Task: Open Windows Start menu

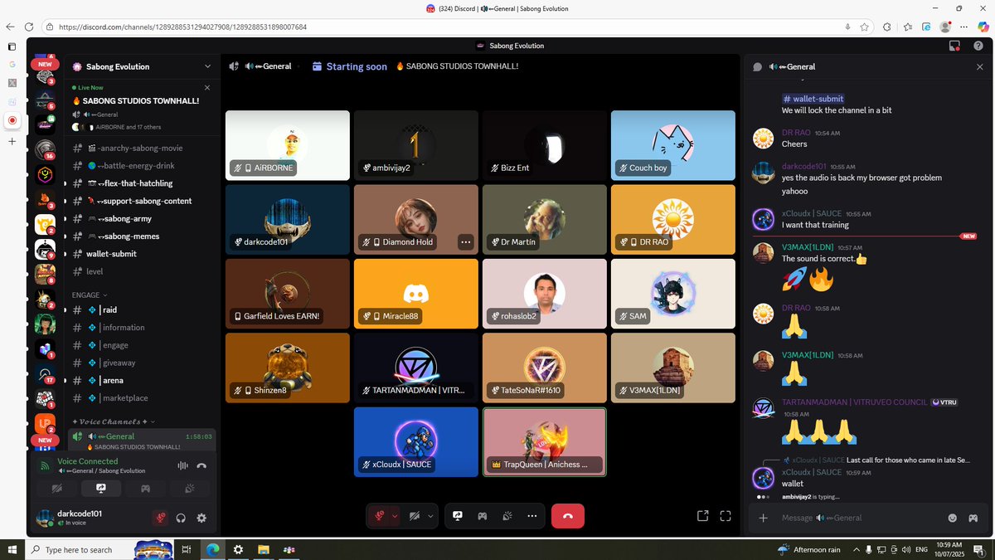Action: [x=12, y=549]
